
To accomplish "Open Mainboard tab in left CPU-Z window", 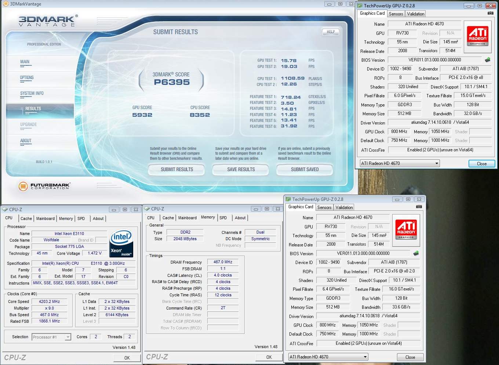I will click(x=45, y=218).
